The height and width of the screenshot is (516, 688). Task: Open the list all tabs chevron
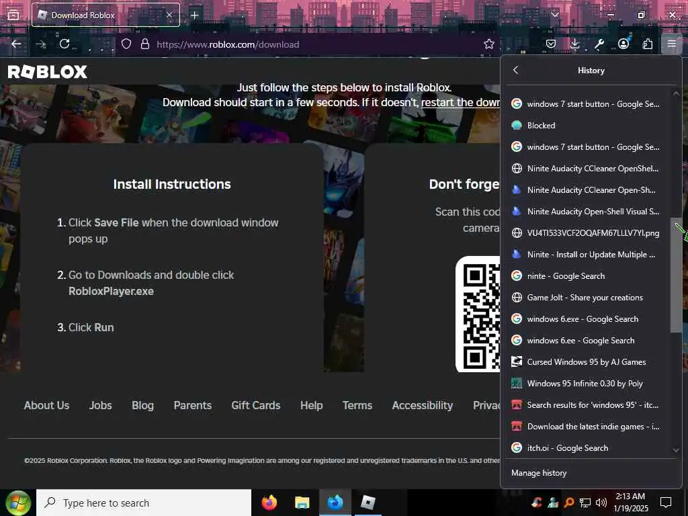coord(555,15)
